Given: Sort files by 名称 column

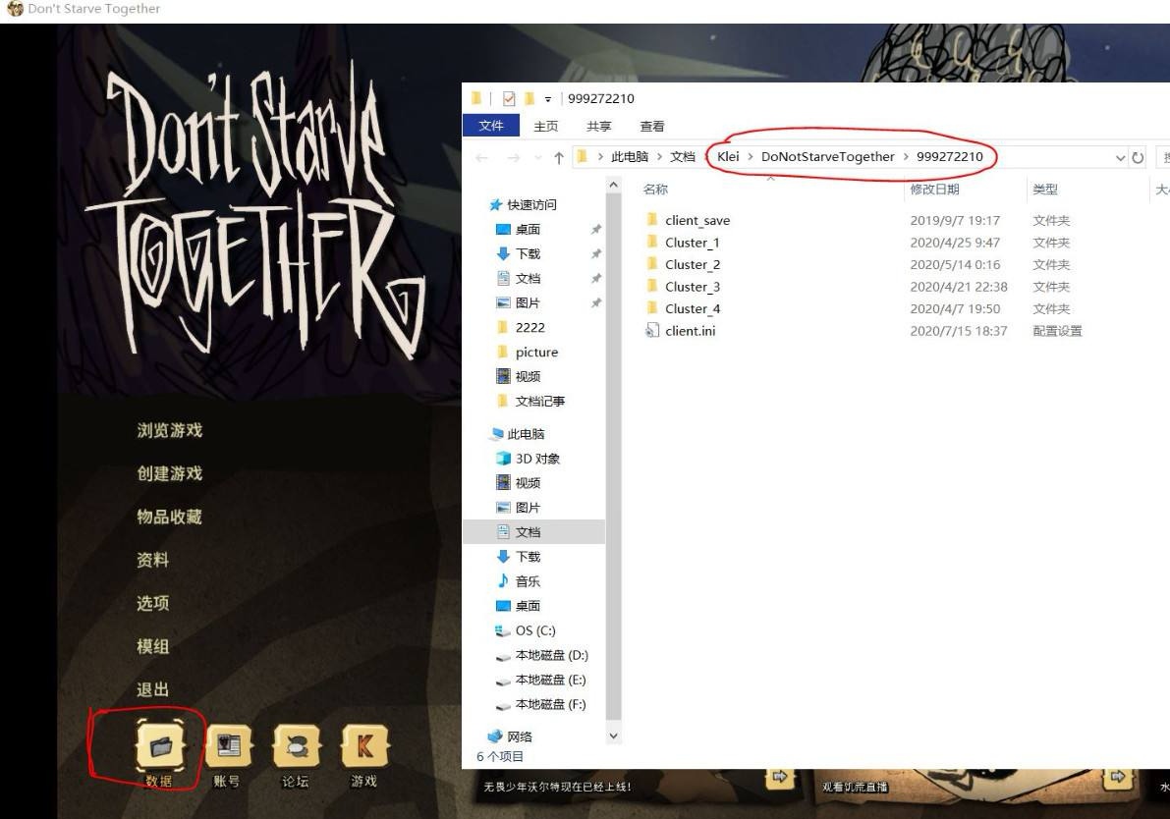Looking at the screenshot, I should coord(656,190).
